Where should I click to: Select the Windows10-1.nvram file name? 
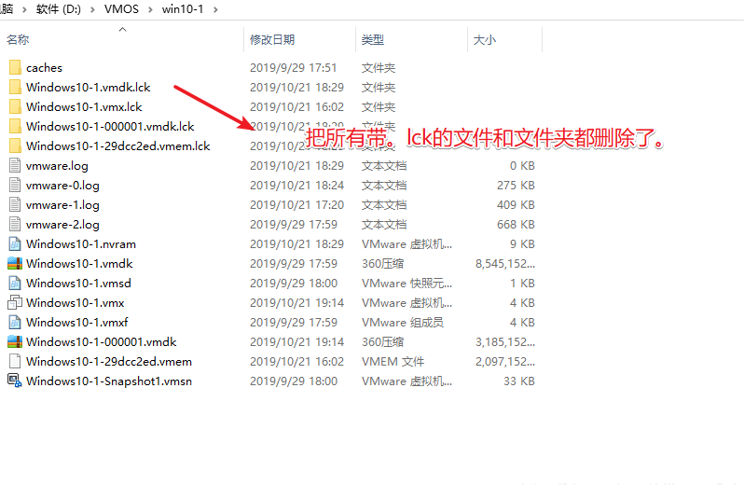(x=81, y=244)
